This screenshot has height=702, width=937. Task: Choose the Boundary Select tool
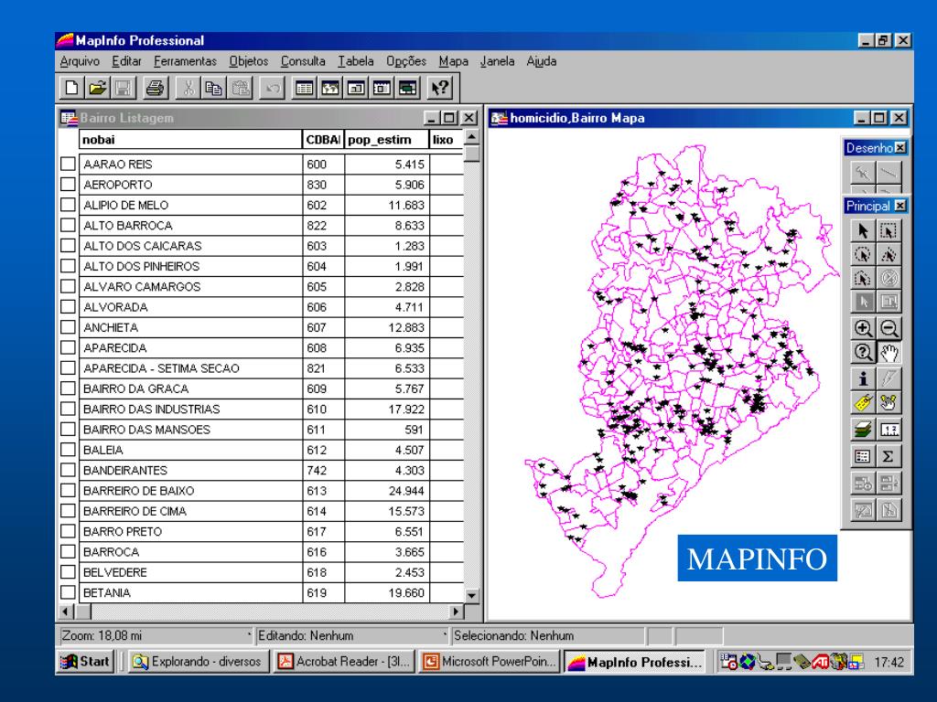[x=862, y=278]
